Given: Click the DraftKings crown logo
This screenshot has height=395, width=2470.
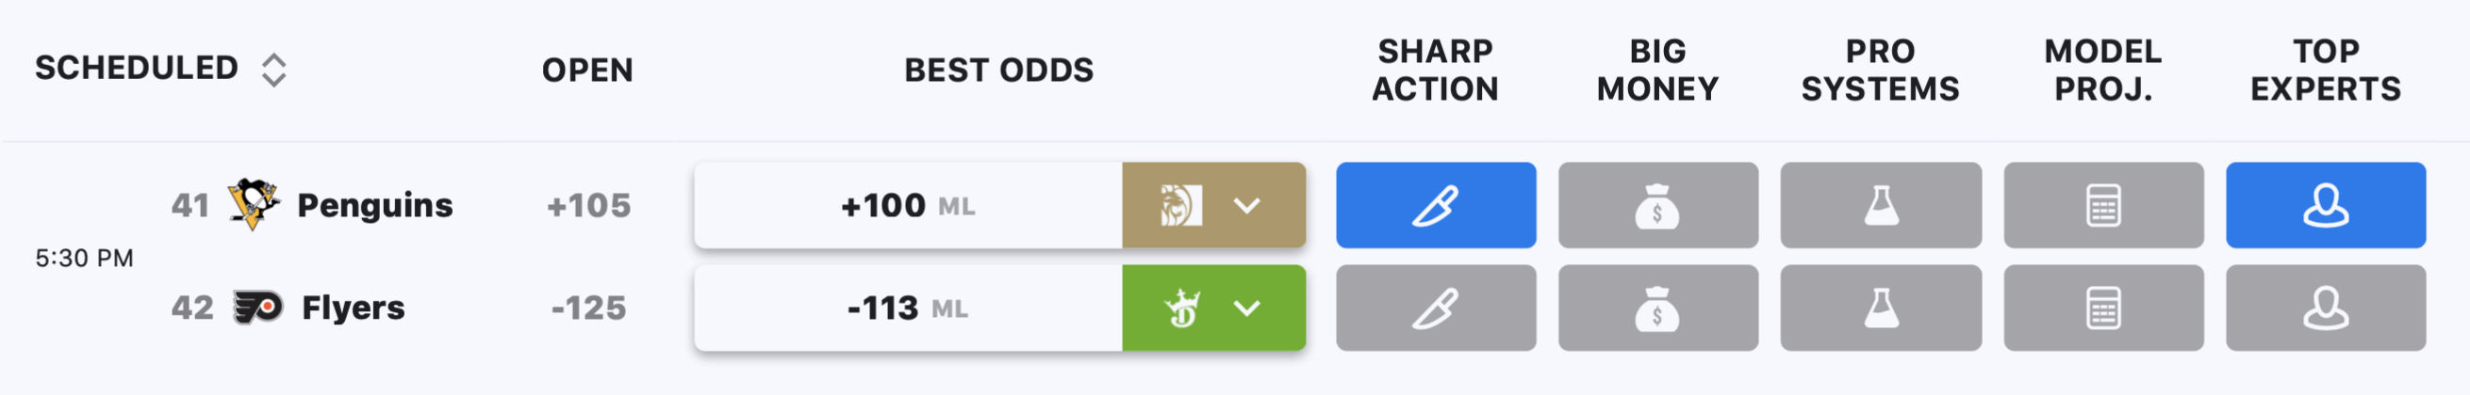Looking at the screenshot, I should (x=1182, y=308).
